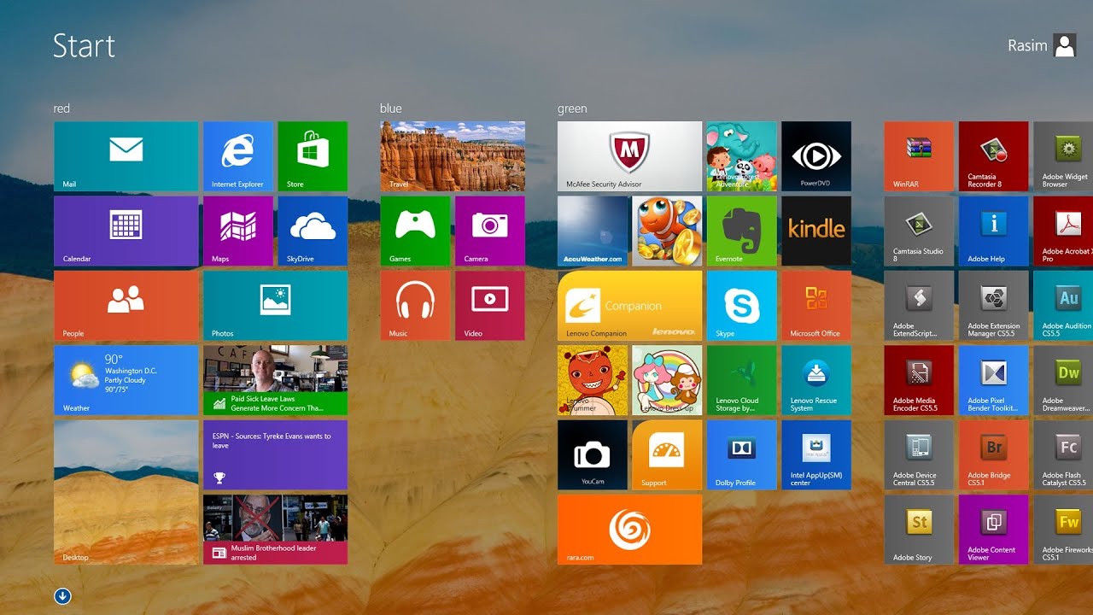The height and width of the screenshot is (615, 1093).
Task: Open Adobe Dreamweaver tile
Action: [1063, 380]
